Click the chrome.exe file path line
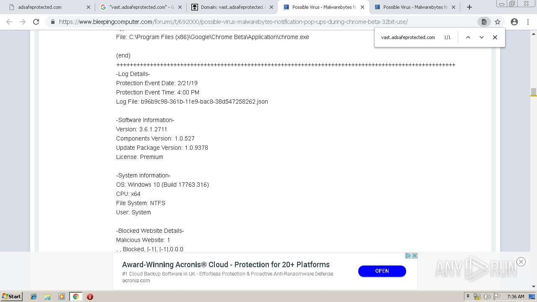 [x=213, y=37]
